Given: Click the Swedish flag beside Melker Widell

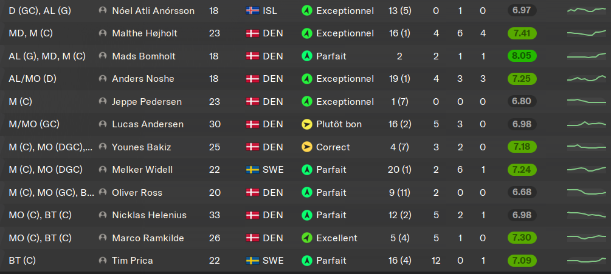Looking at the screenshot, I should (252, 170).
